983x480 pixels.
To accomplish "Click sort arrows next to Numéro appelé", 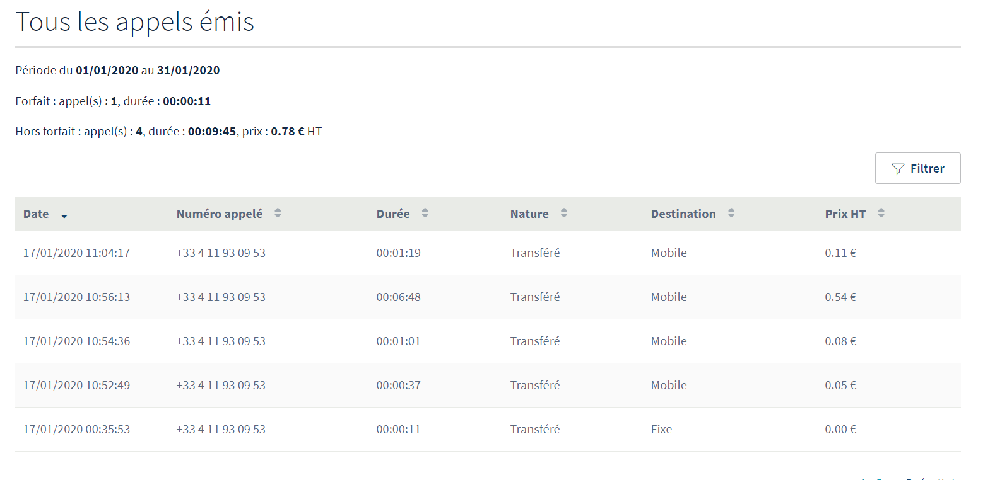I will pos(278,214).
